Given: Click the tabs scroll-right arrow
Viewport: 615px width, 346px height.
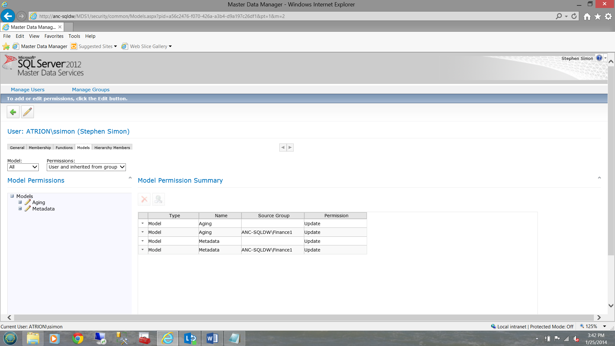Looking at the screenshot, I should pos(290,147).
